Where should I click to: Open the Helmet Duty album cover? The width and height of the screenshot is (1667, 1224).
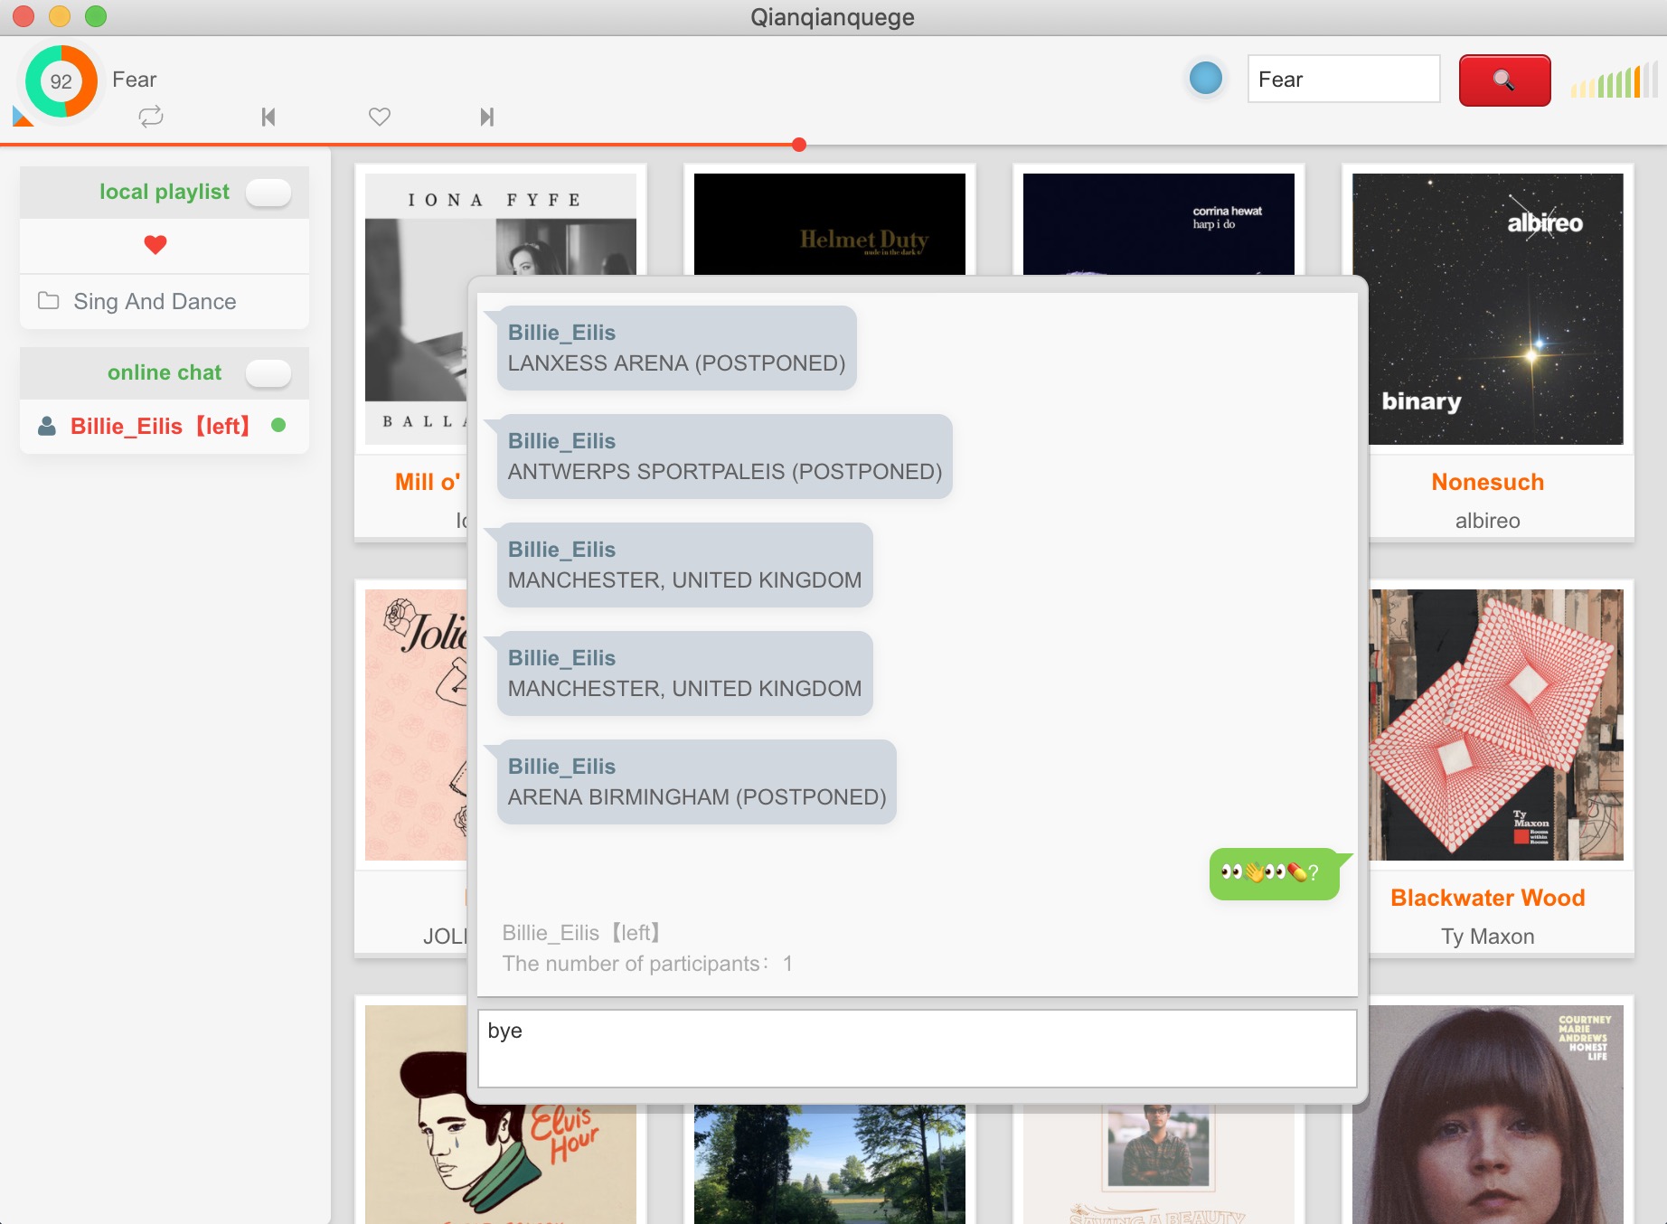pos(830,223)
